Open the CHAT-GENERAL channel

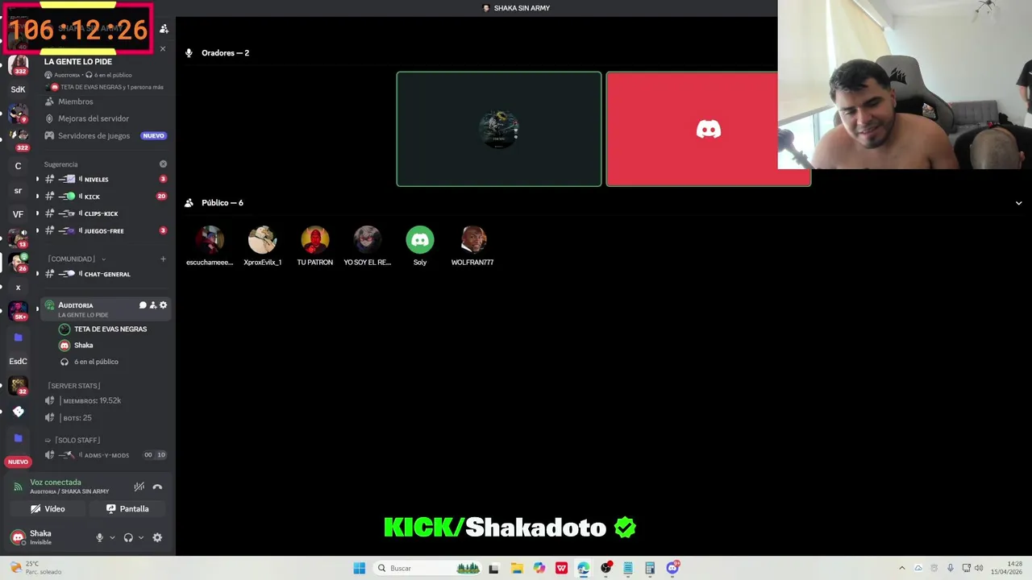[104, 274]
